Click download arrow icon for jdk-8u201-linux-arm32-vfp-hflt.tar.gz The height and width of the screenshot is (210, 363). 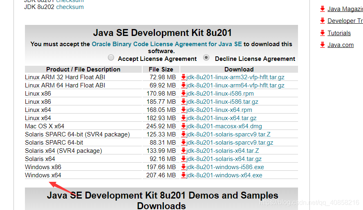pyautogui.click(x=184, y=77)
